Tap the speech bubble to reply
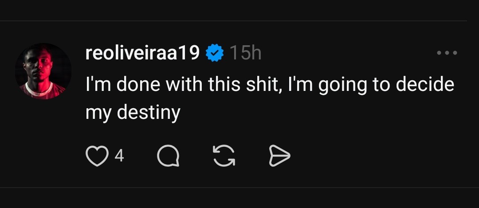Image resolution: width=479 pixels, height=208 pixels. coord(168,156)
